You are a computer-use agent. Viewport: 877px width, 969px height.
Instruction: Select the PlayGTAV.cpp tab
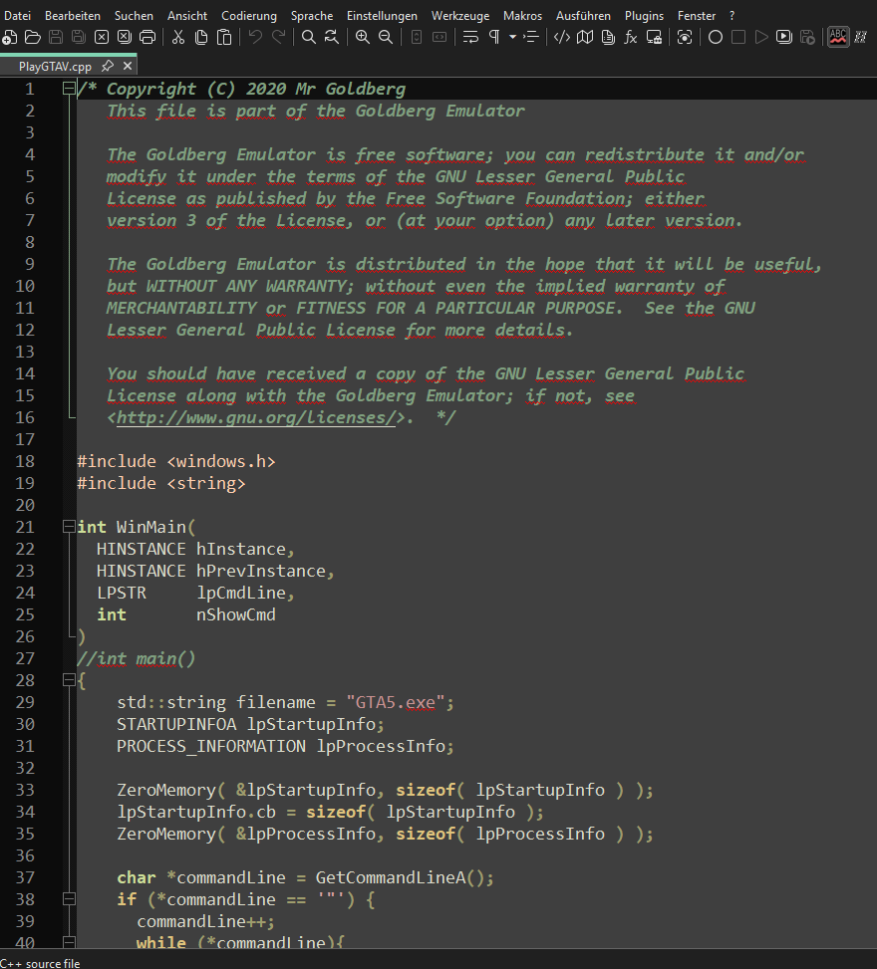click(55, 66)
